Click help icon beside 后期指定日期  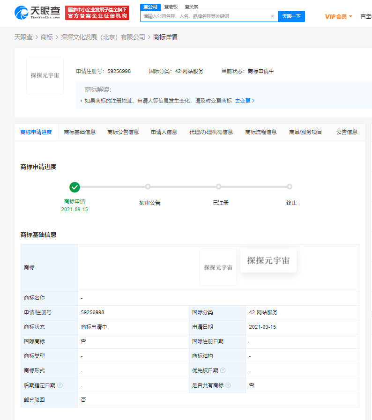point(60,385)
